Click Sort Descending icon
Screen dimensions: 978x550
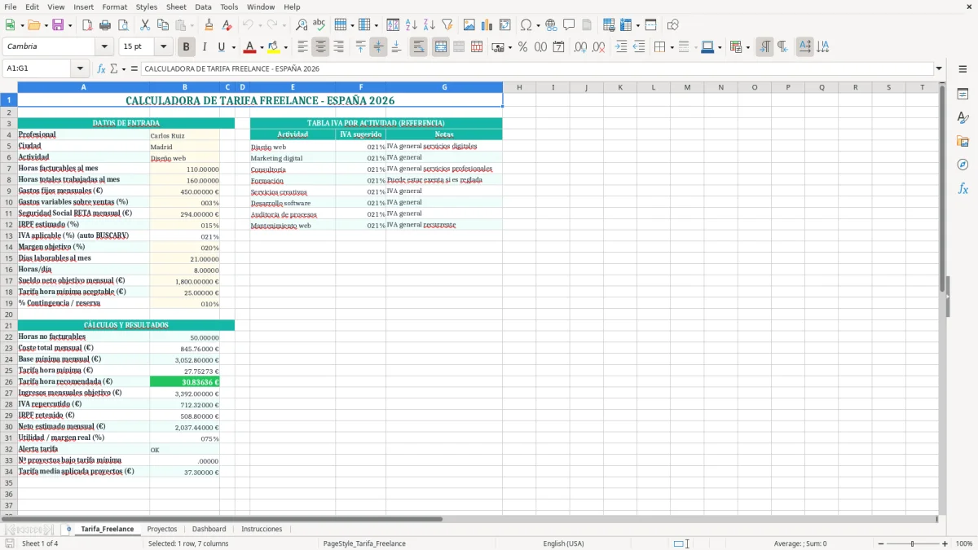430,25
